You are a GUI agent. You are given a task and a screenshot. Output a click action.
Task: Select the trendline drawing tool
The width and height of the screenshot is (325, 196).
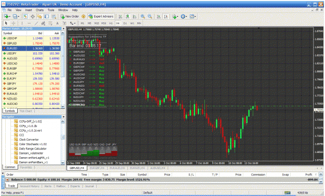click(36, 23)
